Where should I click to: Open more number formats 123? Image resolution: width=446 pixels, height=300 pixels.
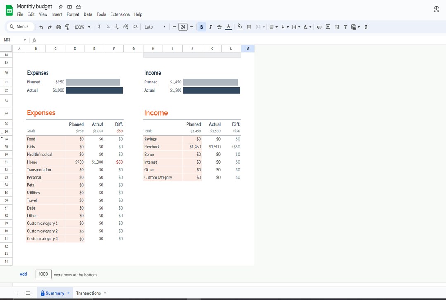point(135,27)
